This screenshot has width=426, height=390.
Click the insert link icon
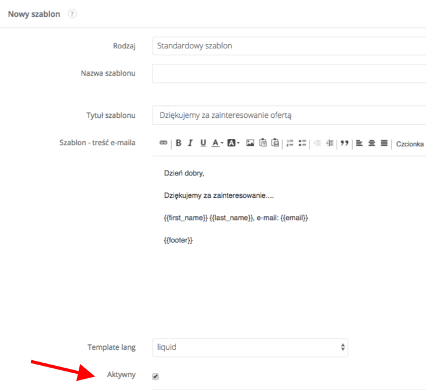tap(163, 143)
